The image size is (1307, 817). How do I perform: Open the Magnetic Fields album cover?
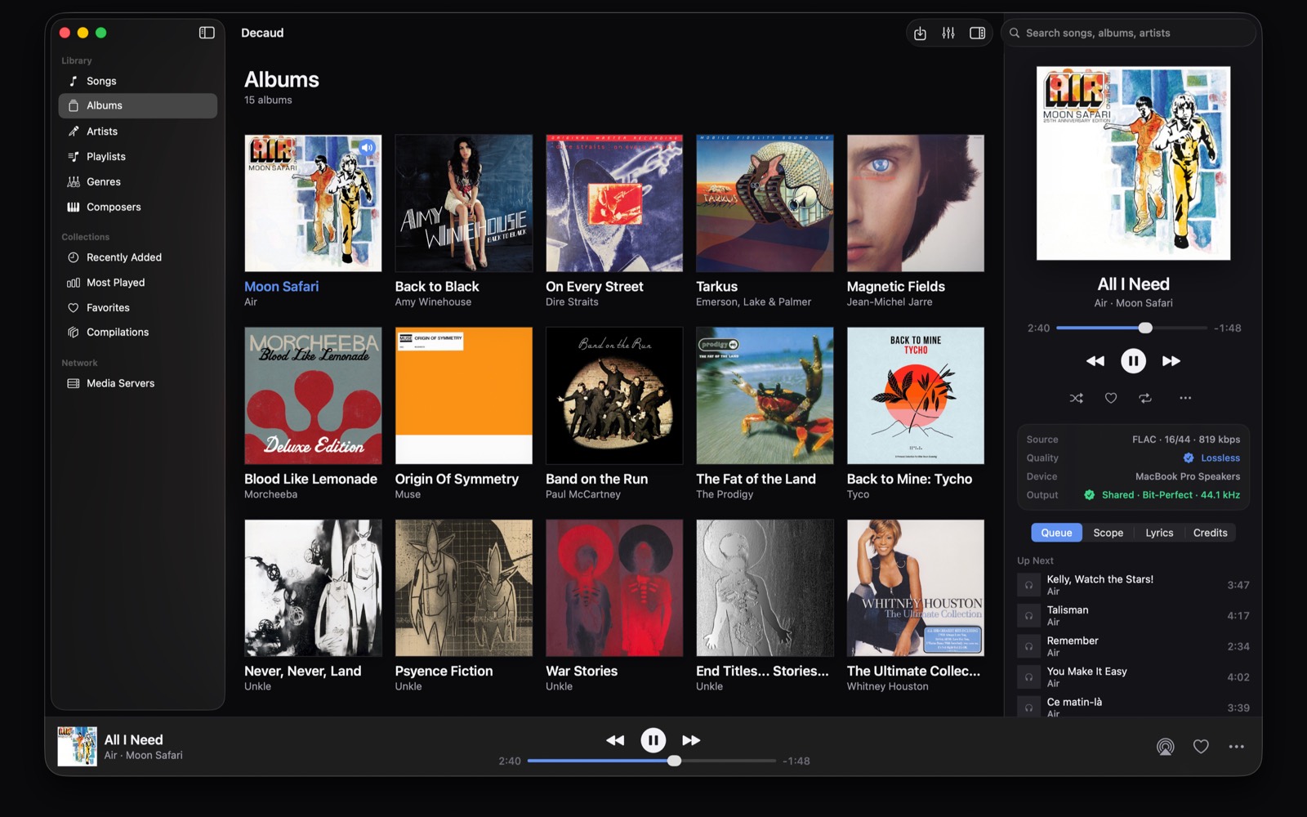tap(916, 203)
